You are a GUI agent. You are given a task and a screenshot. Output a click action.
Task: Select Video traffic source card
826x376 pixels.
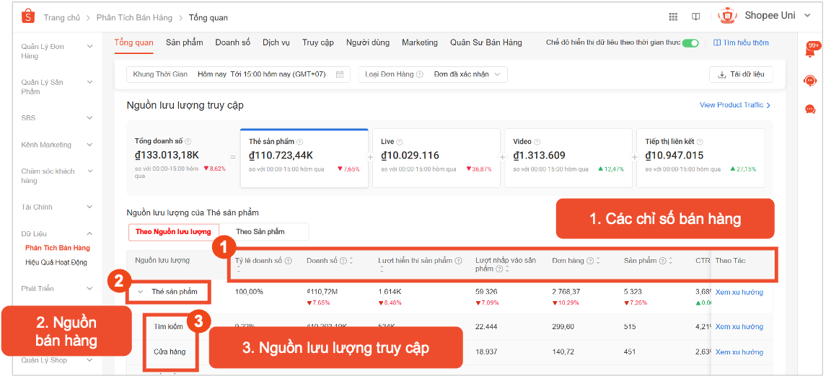568,158
